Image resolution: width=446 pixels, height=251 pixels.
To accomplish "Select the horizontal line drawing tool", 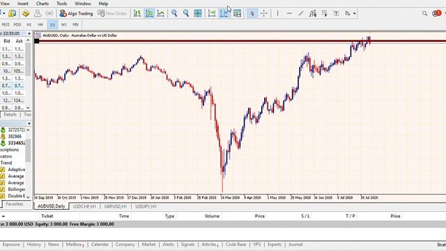I will [x=289, y=13].
